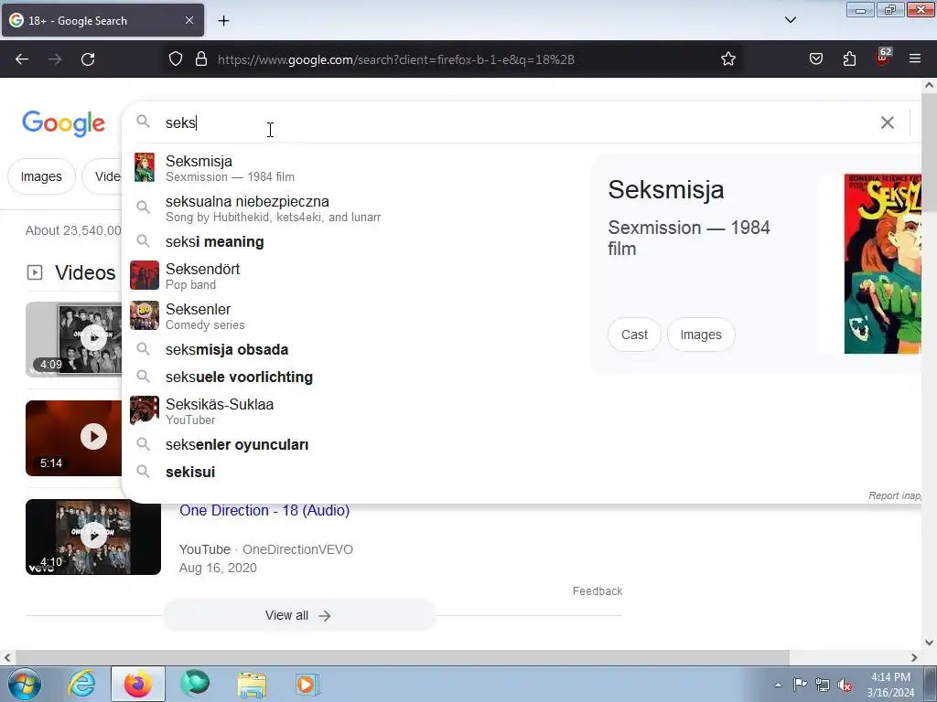The width and height of the screenshot is (937, 702).
Task: Click the magnifier icon in search box
Action: coord(143,122)
